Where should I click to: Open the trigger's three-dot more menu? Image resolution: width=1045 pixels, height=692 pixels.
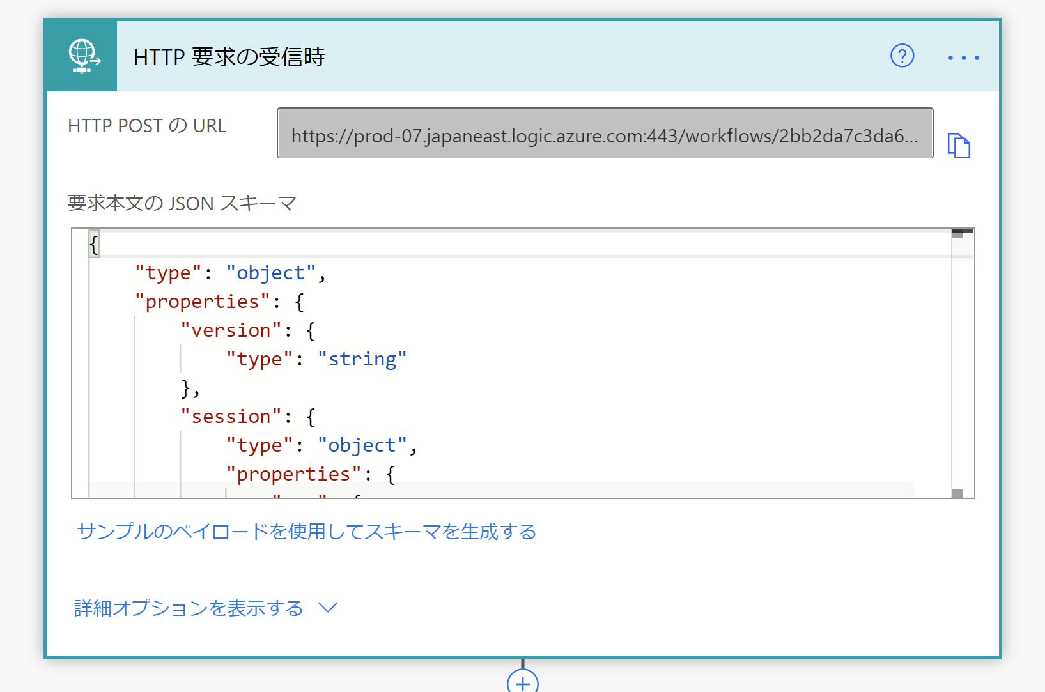(963, 58)
